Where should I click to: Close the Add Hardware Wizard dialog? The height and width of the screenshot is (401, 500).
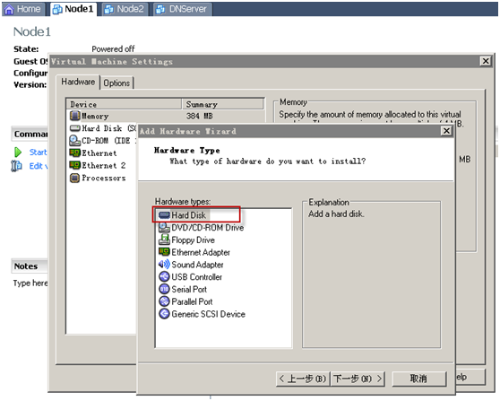pyautogui.click(x=446, y=131)
